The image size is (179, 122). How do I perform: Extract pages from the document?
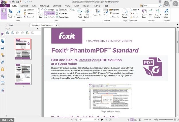coord(134,17)
